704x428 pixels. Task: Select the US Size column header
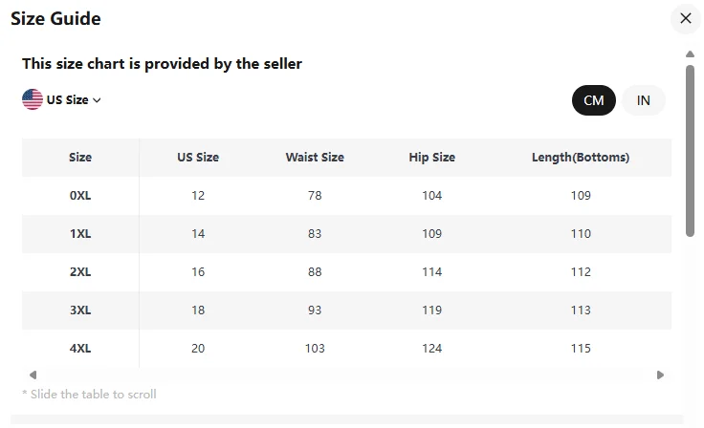pyautogui.click(x=198, y=157)
